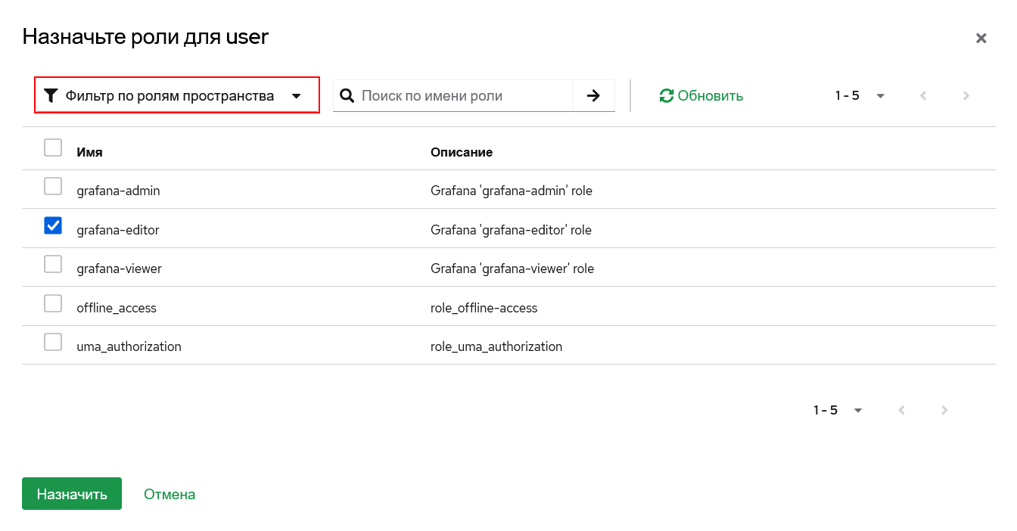The width and height of the screenshot is (1017, 531).
Task: Check the grafana-admin role checkbox
Action: pos(53,186)
